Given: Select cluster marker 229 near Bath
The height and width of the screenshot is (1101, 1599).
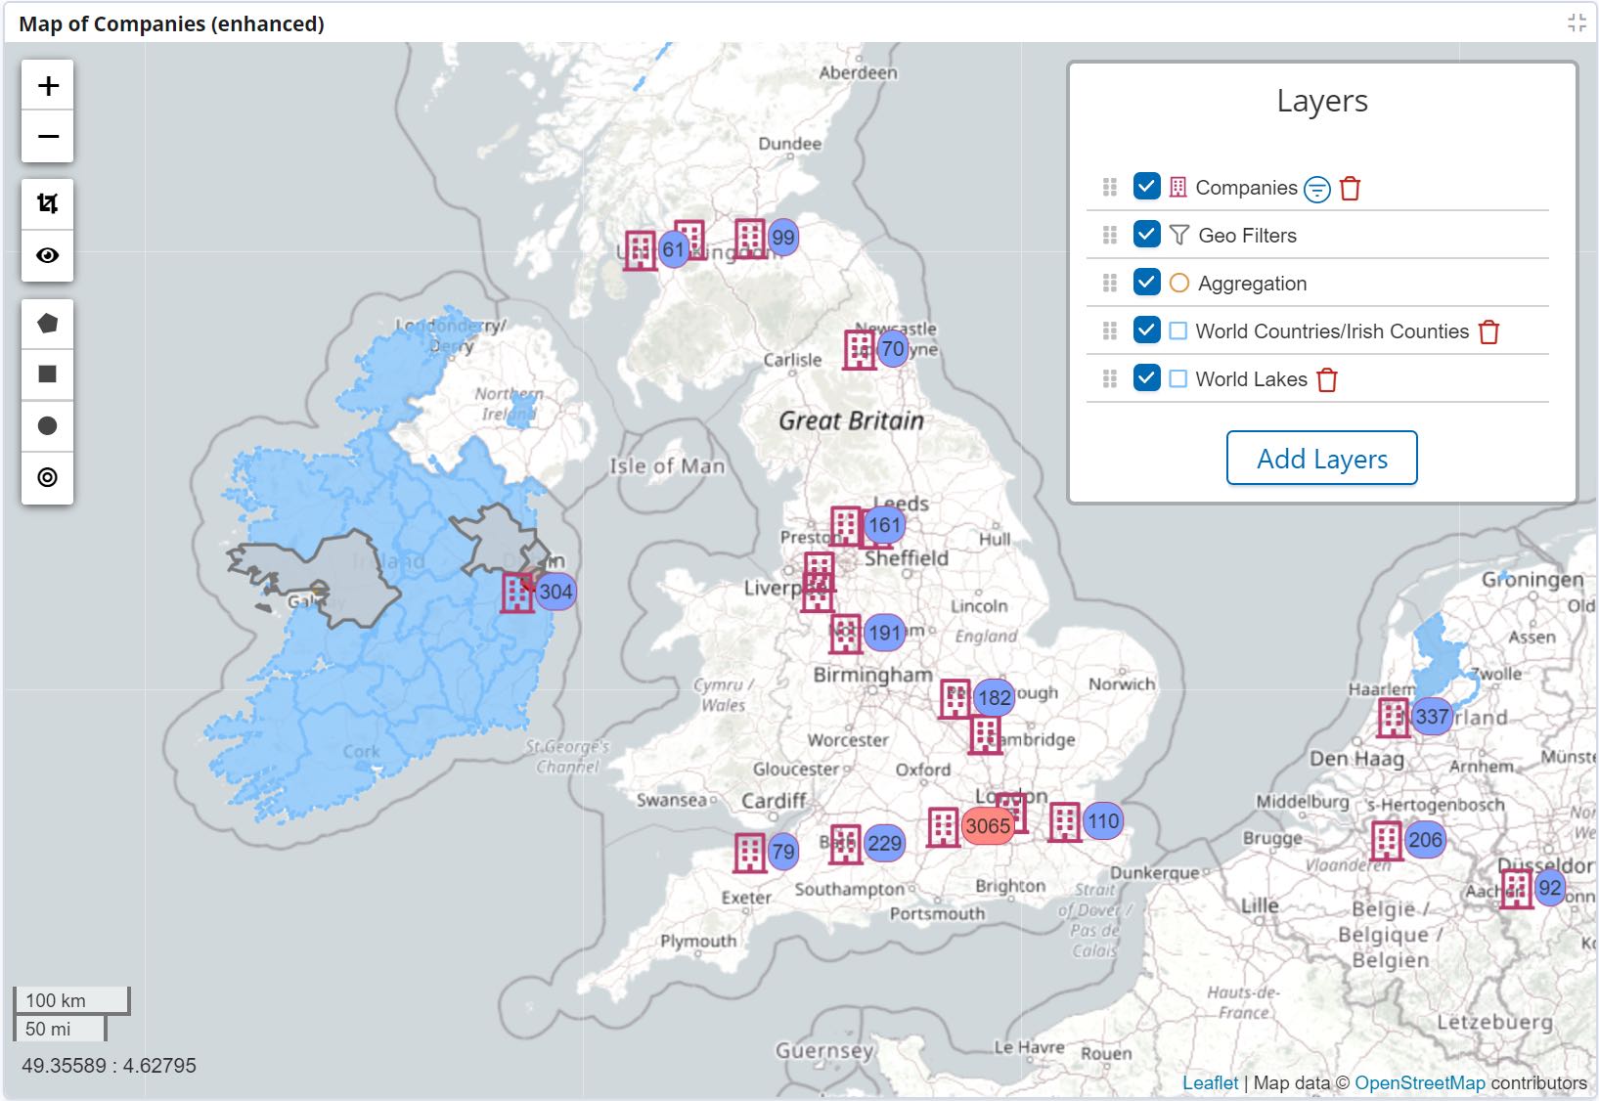Looking at the screenshot, I should (884, 844).
